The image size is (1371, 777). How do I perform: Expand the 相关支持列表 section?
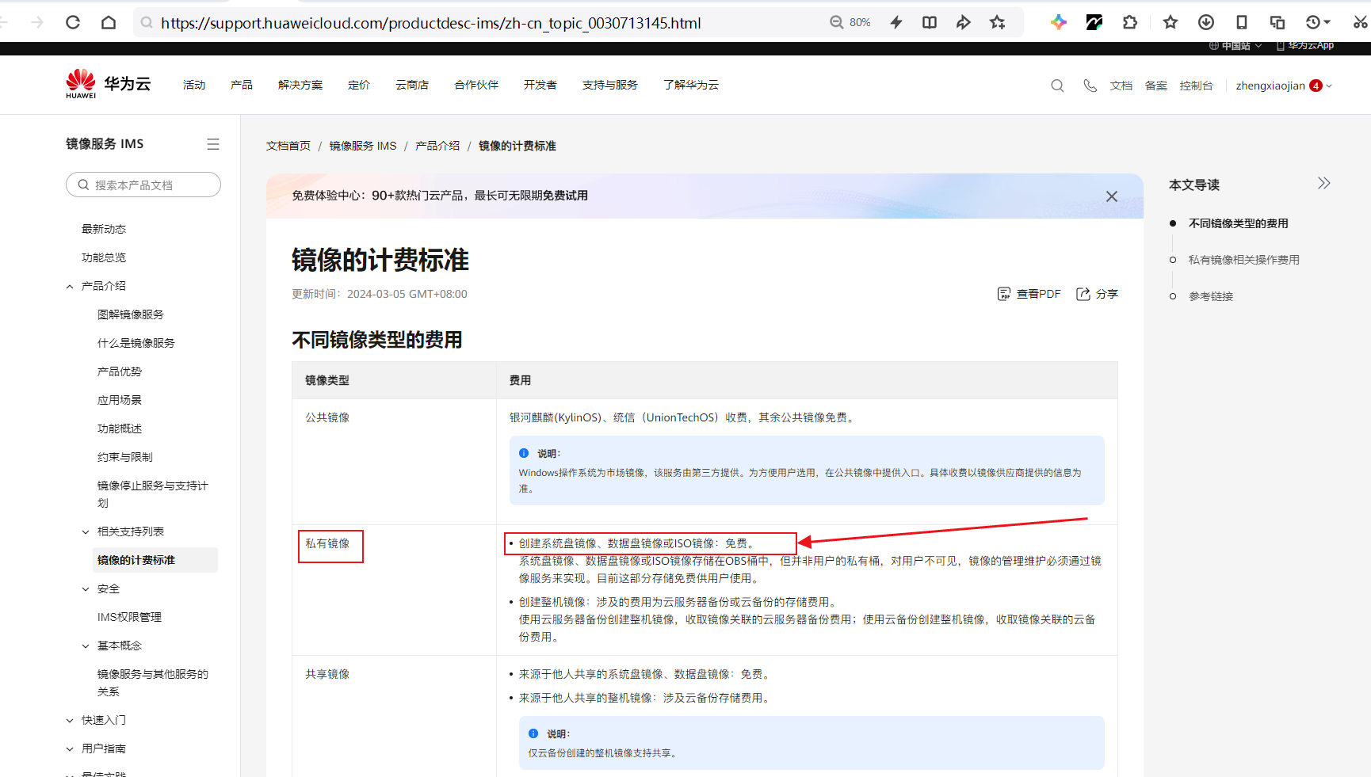point(86,532)
